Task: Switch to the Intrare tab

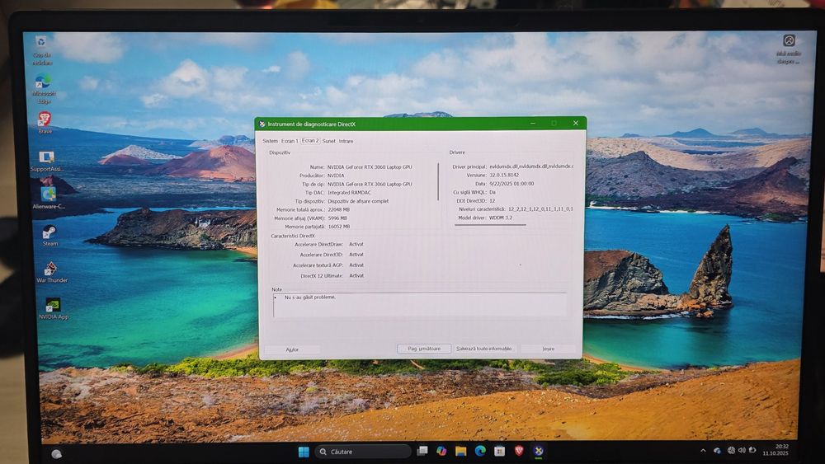Action: tap(346, 141)
